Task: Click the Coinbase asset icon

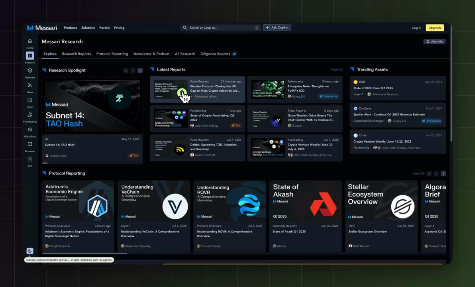Action: click(x=355, y=108)
